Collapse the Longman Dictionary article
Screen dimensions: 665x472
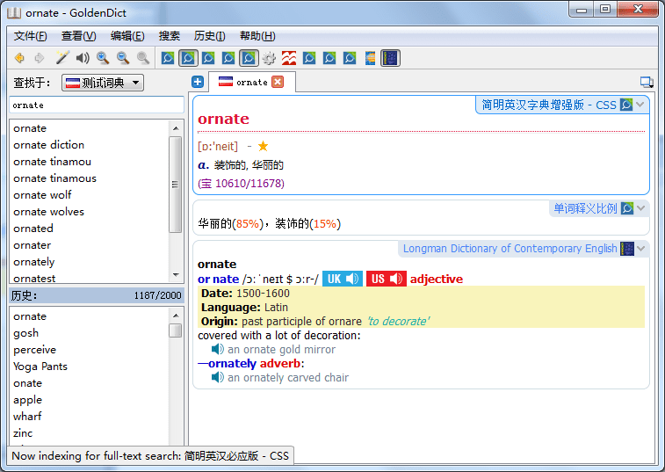click(640, 249)
